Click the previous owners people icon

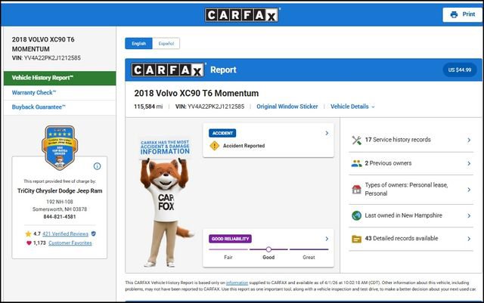tap(356, 163)
